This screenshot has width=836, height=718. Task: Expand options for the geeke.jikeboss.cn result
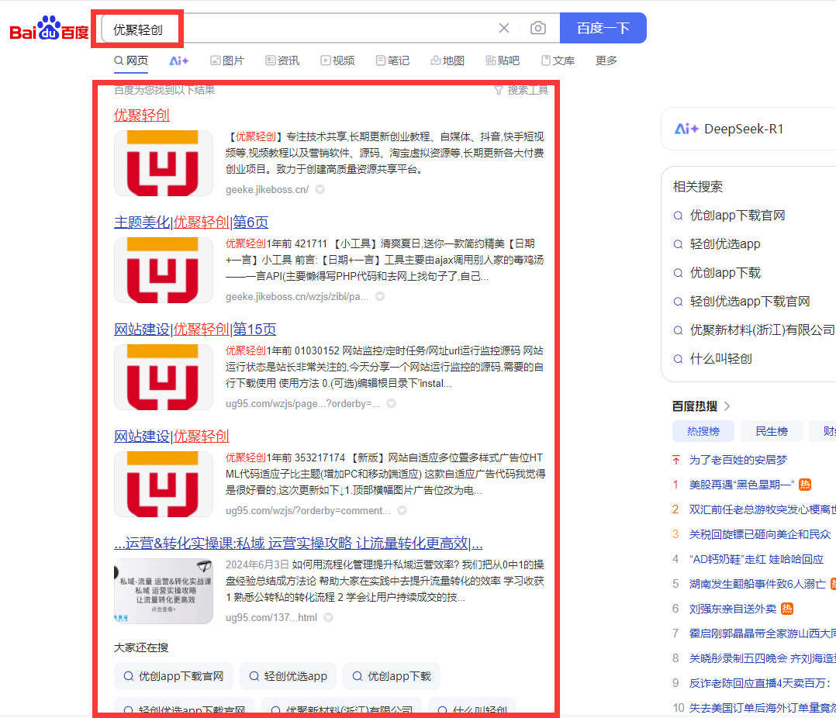point(320,188)
